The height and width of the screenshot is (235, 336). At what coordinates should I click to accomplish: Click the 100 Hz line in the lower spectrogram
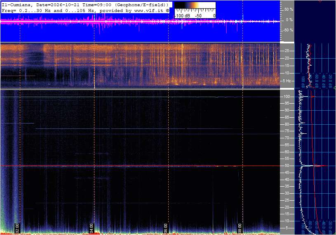(140, 97)
